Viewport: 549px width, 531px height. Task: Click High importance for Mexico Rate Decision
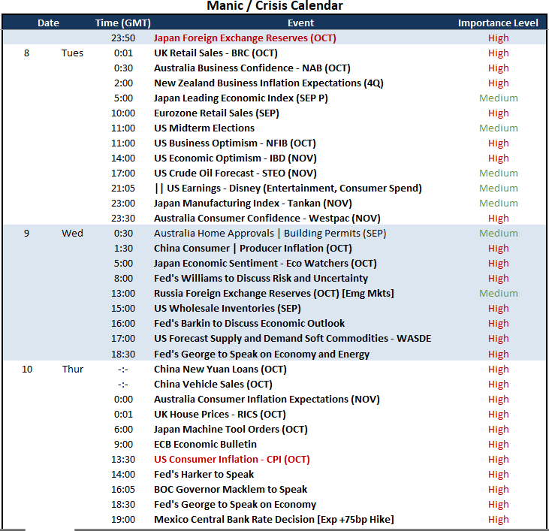coord(498,520)
